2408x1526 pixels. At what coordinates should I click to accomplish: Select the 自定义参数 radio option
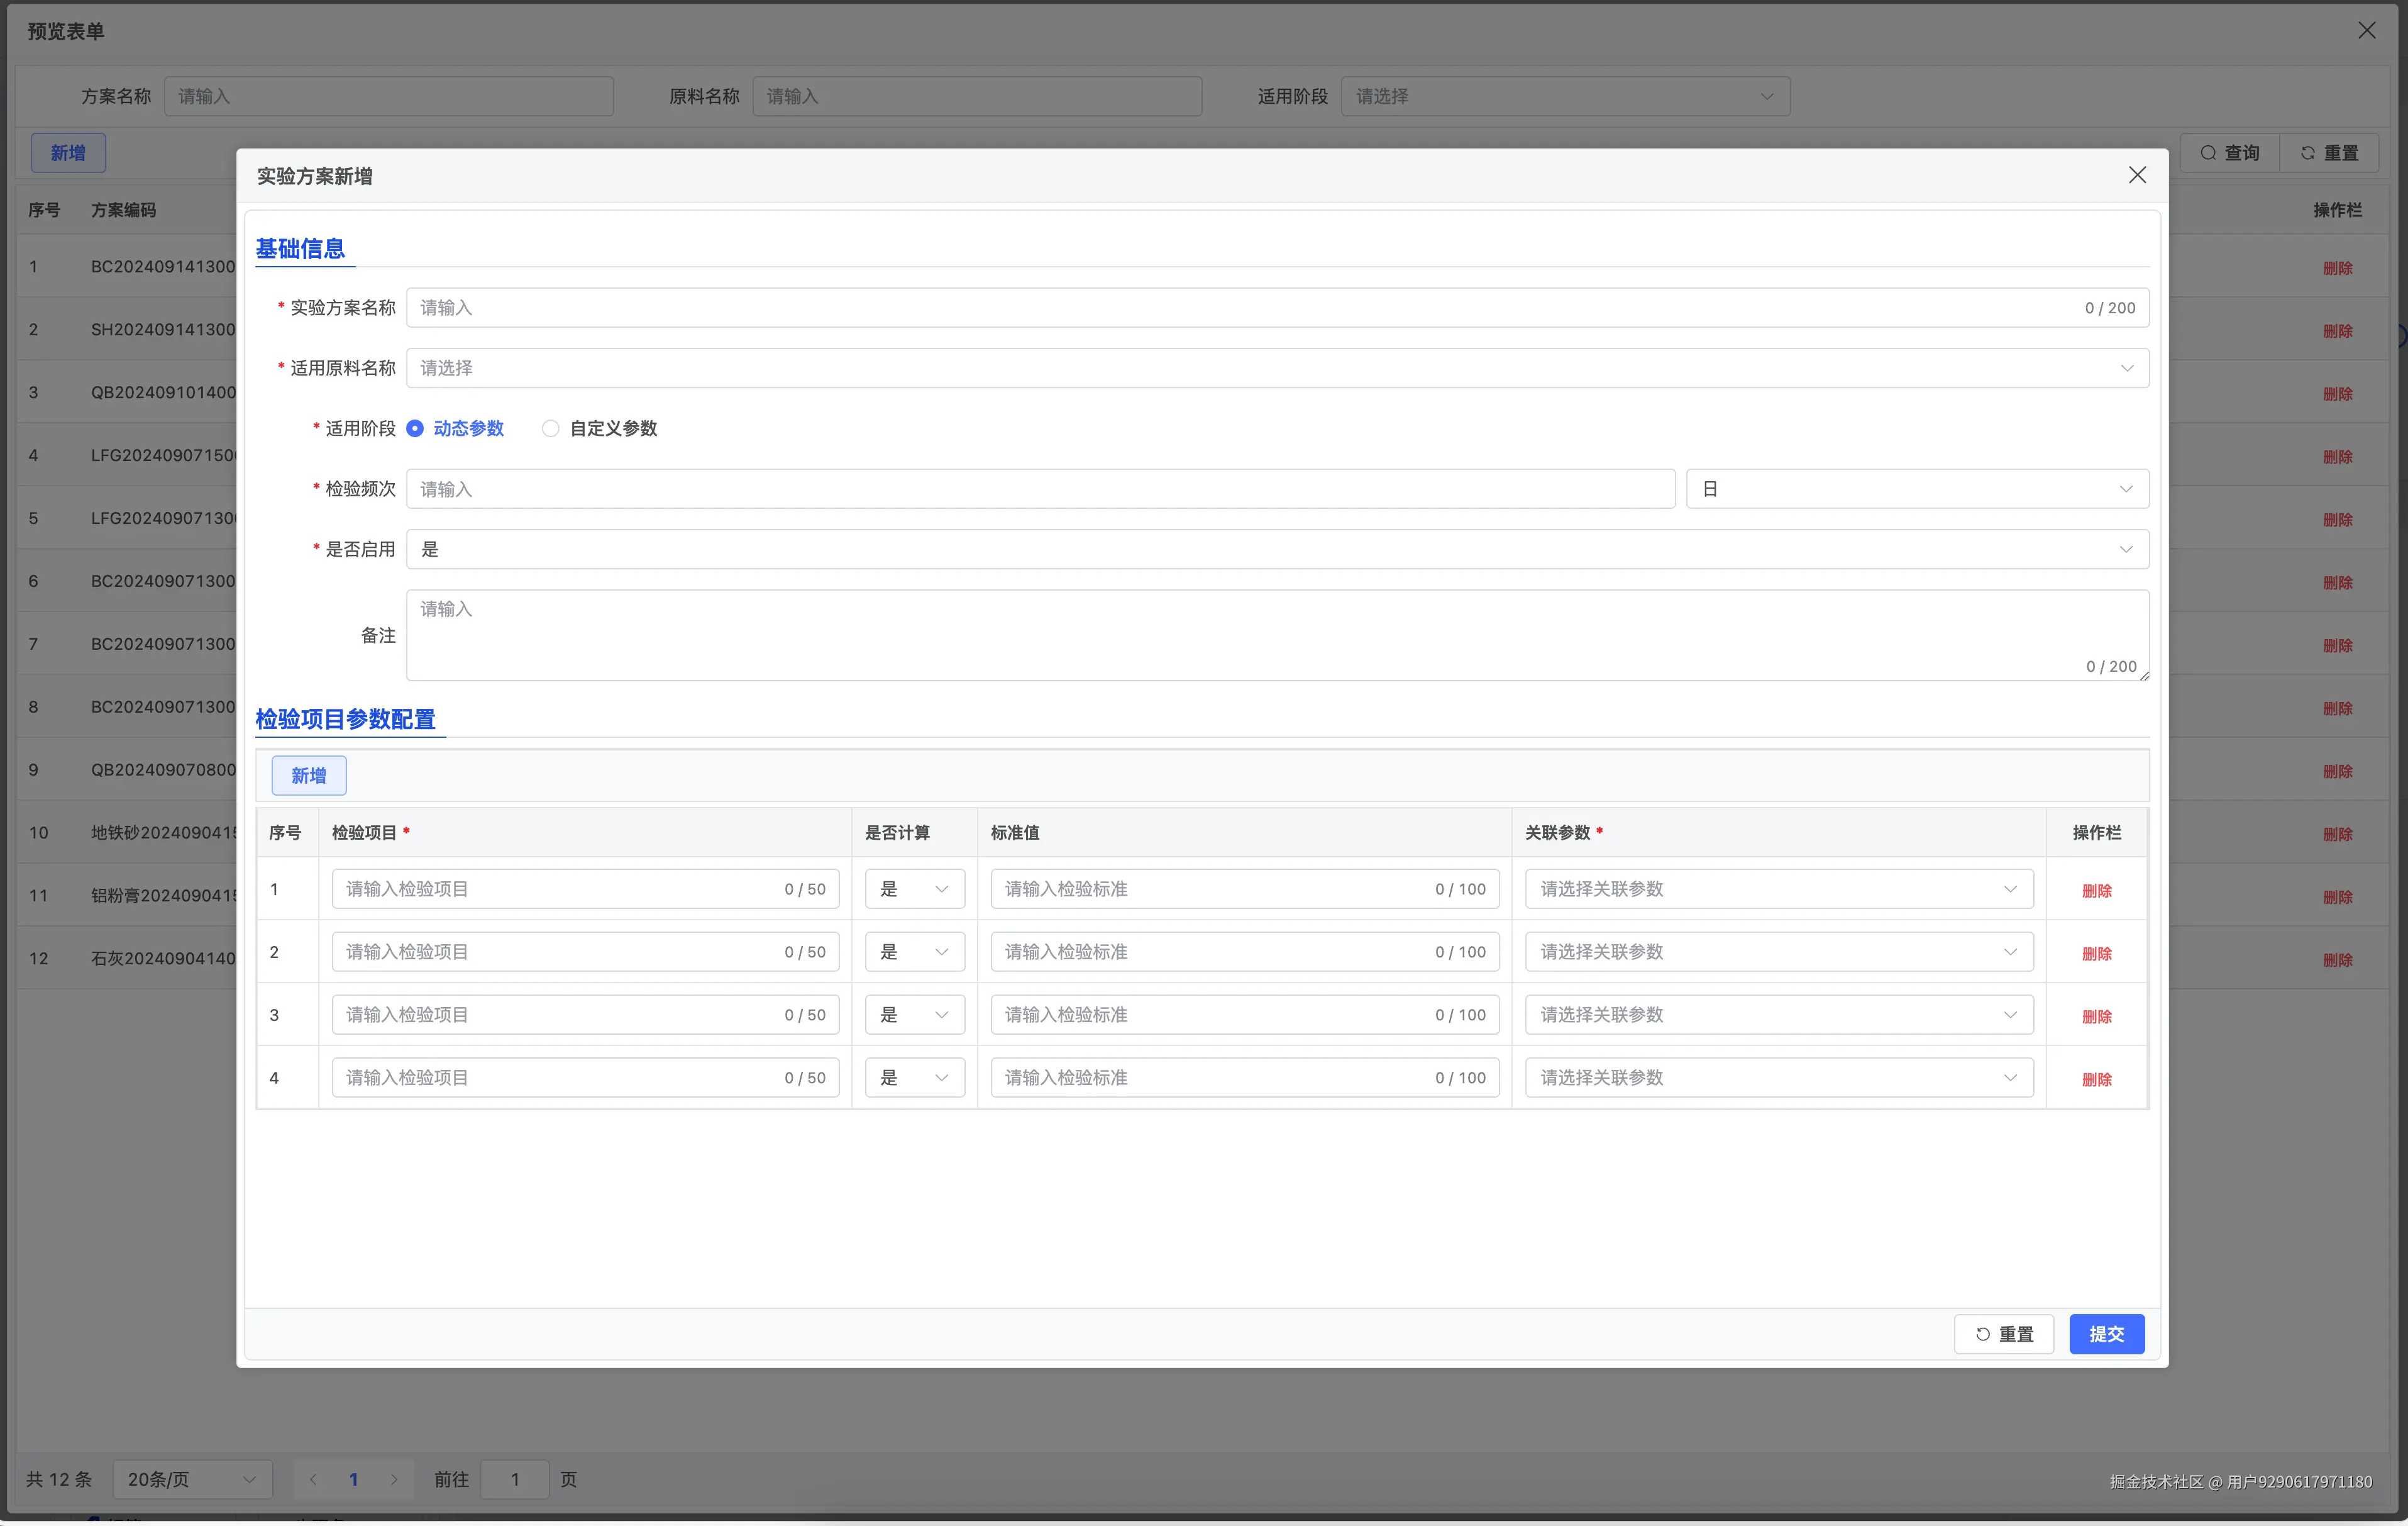pos(550,428)
